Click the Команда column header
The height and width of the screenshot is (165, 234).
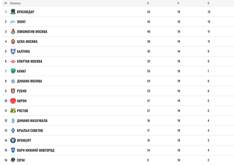(x=15, y=3)
